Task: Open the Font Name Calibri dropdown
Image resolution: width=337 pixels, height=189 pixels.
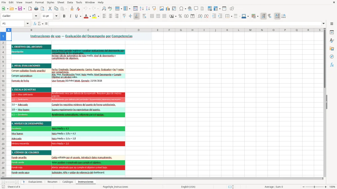Action: [36, 16]
